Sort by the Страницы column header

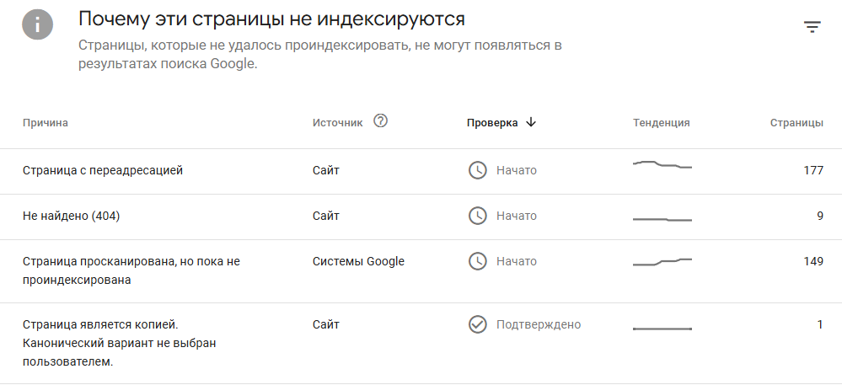coord(796,123)
